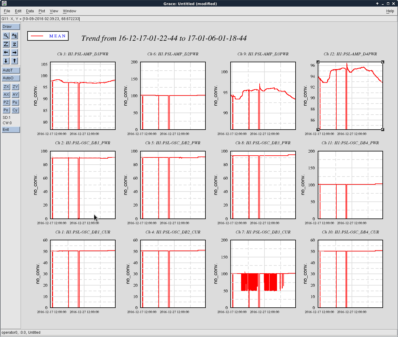Click the ZY zoom-along-Y button
398x337 pixels.
[x=15, y=87]
